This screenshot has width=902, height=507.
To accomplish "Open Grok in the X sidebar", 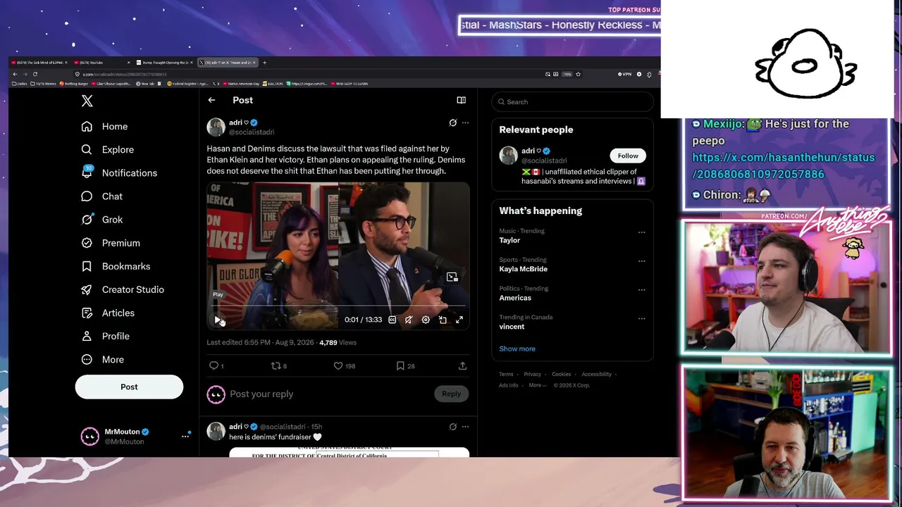I will [101, 220].
